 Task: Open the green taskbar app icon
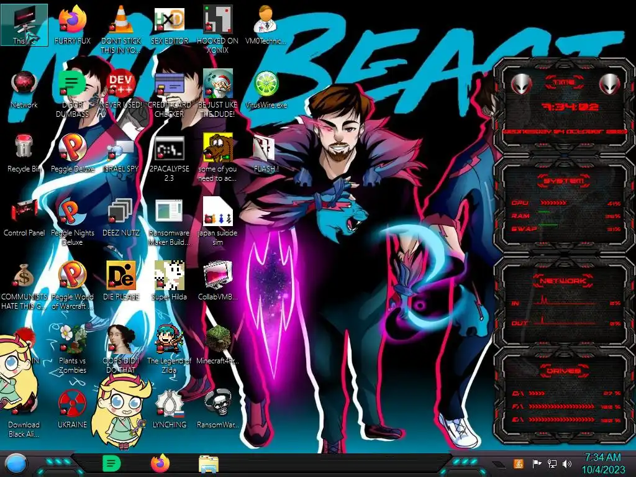tap(112, 463)
